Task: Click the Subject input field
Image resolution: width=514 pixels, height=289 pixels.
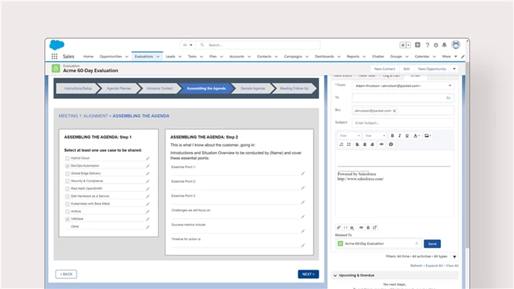Action: 403,123
